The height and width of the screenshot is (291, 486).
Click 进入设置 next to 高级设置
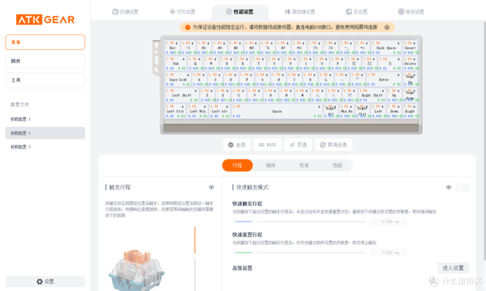[453, 268]
